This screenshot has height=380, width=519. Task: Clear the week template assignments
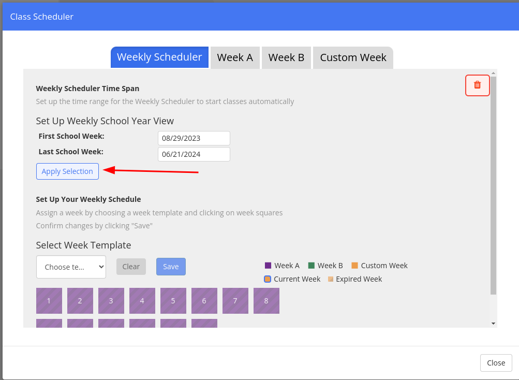131,267
